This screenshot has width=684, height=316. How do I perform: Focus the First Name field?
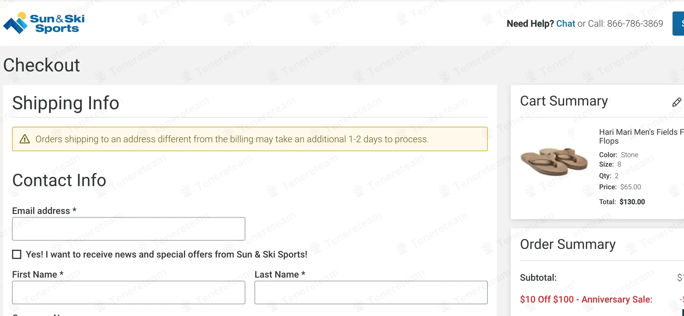coord(129,292)
